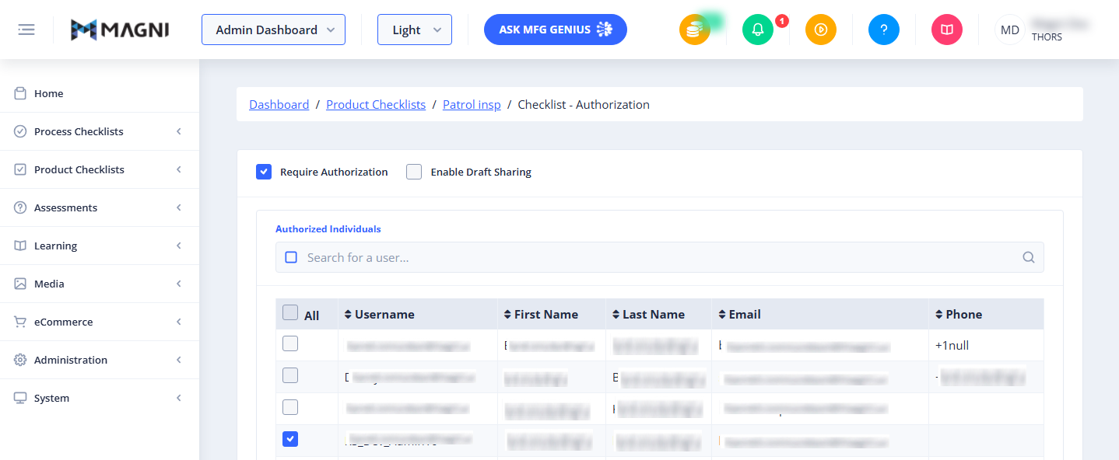This screenshot has height=460, width=1119.
Task: Expand Learning chevron
Action: pyautogui.click(x=179, y=246)
